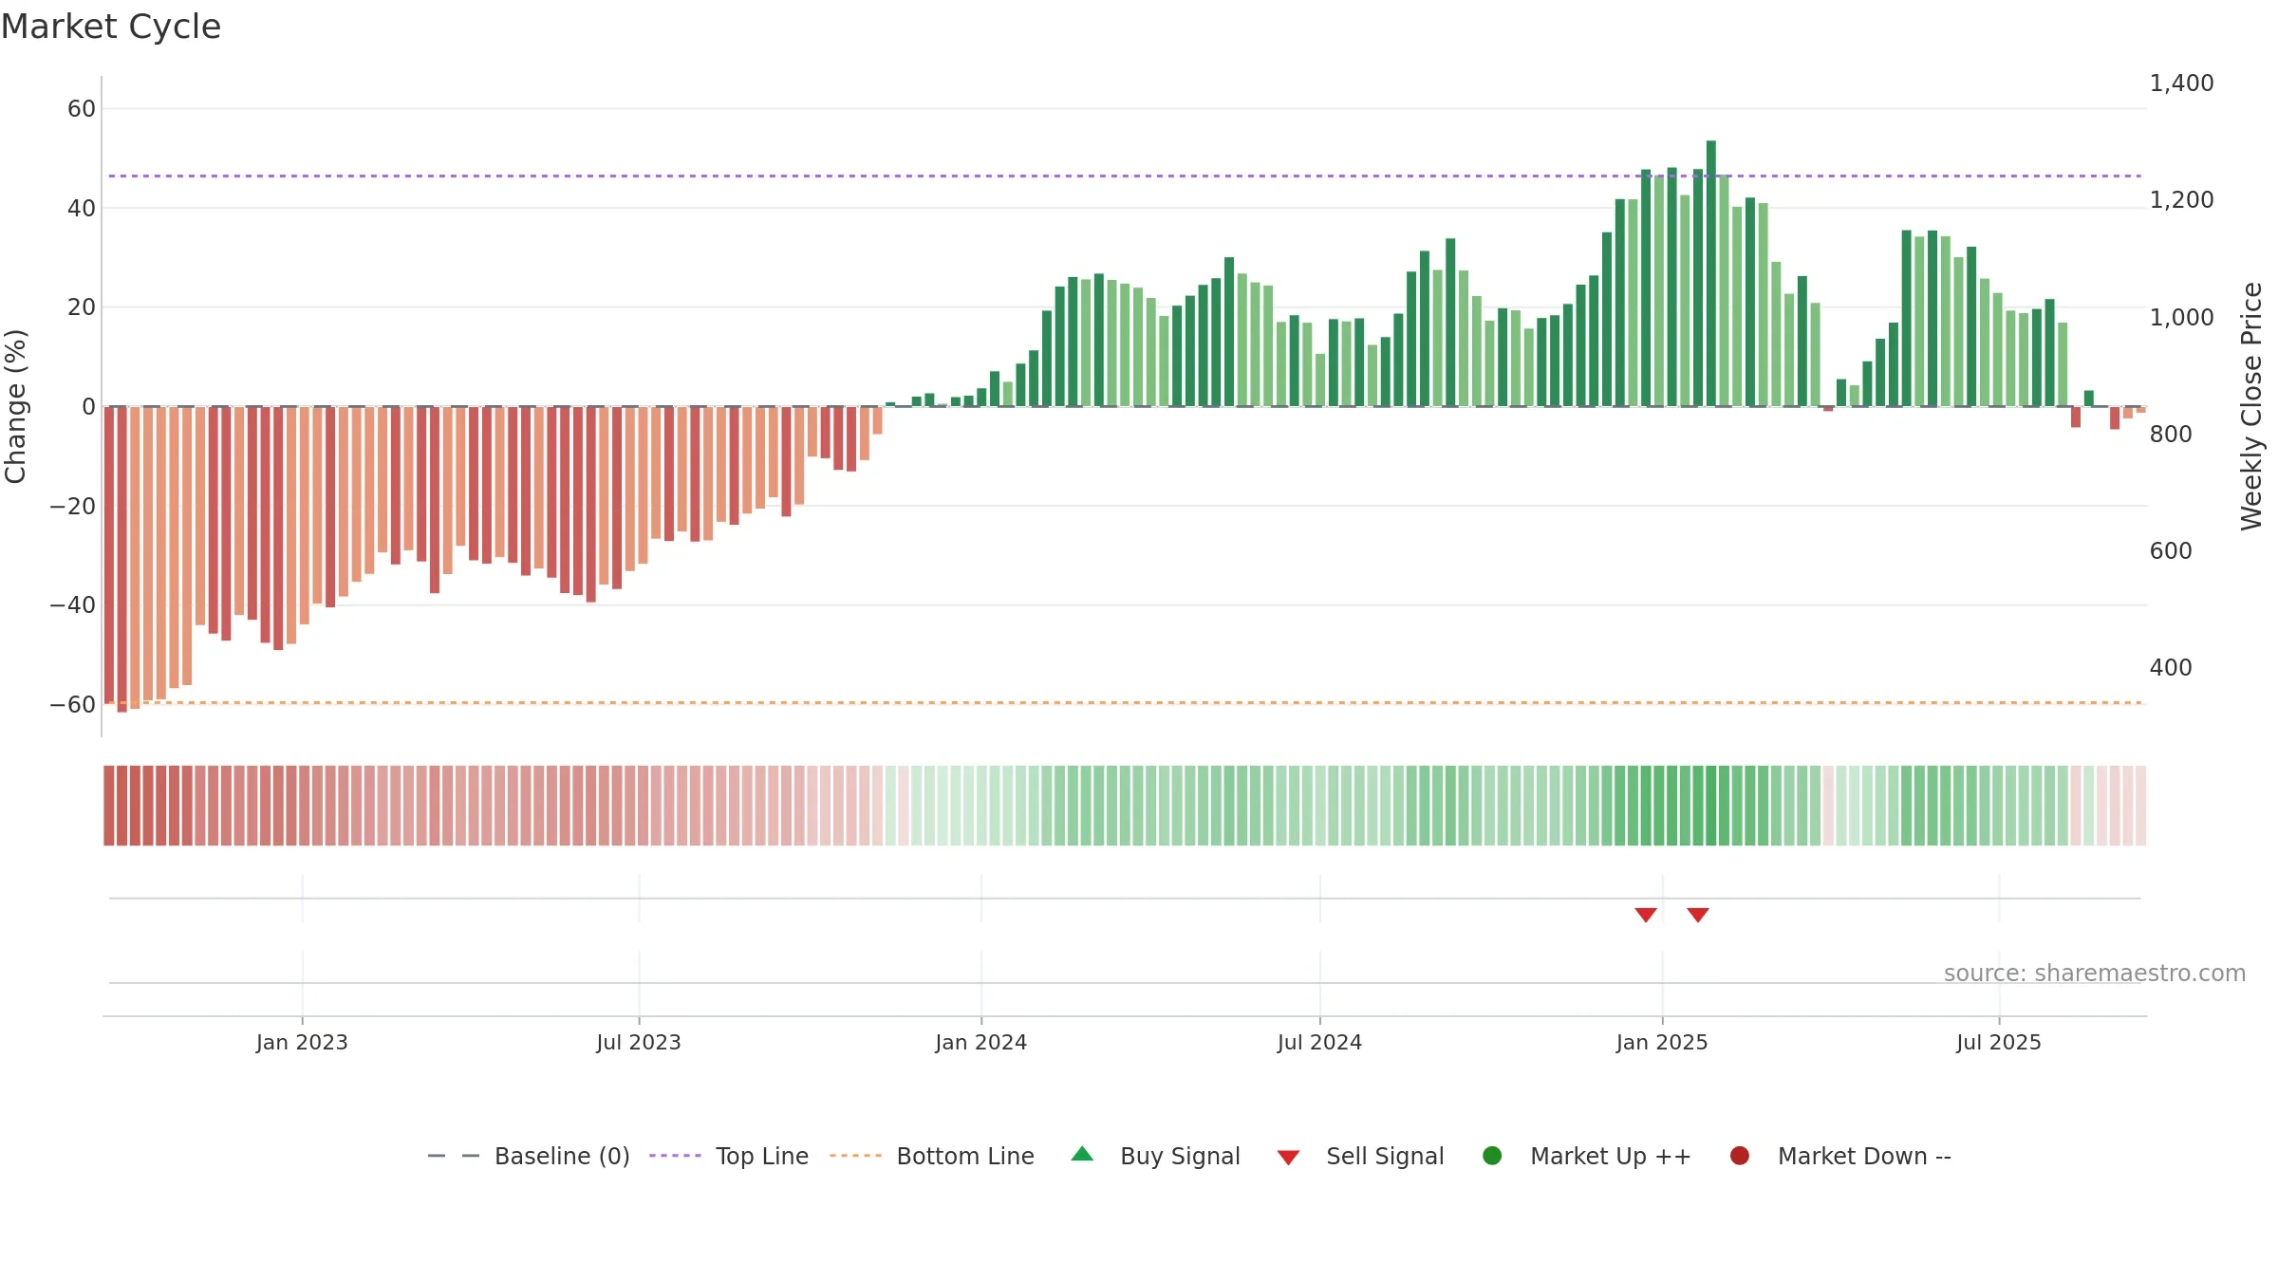2278x1281 pixels.
Task: Toggle the Market Up ++ legend entry
Action: (1586, 1156)
